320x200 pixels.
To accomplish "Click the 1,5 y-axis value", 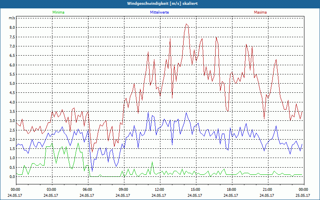I will [x=12, y=149].
